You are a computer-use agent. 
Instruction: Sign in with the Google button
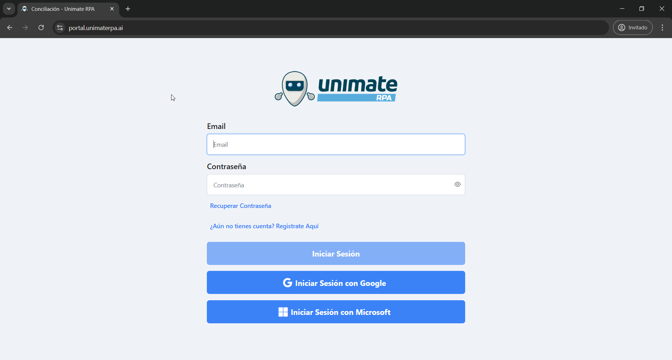pos(336,282)
